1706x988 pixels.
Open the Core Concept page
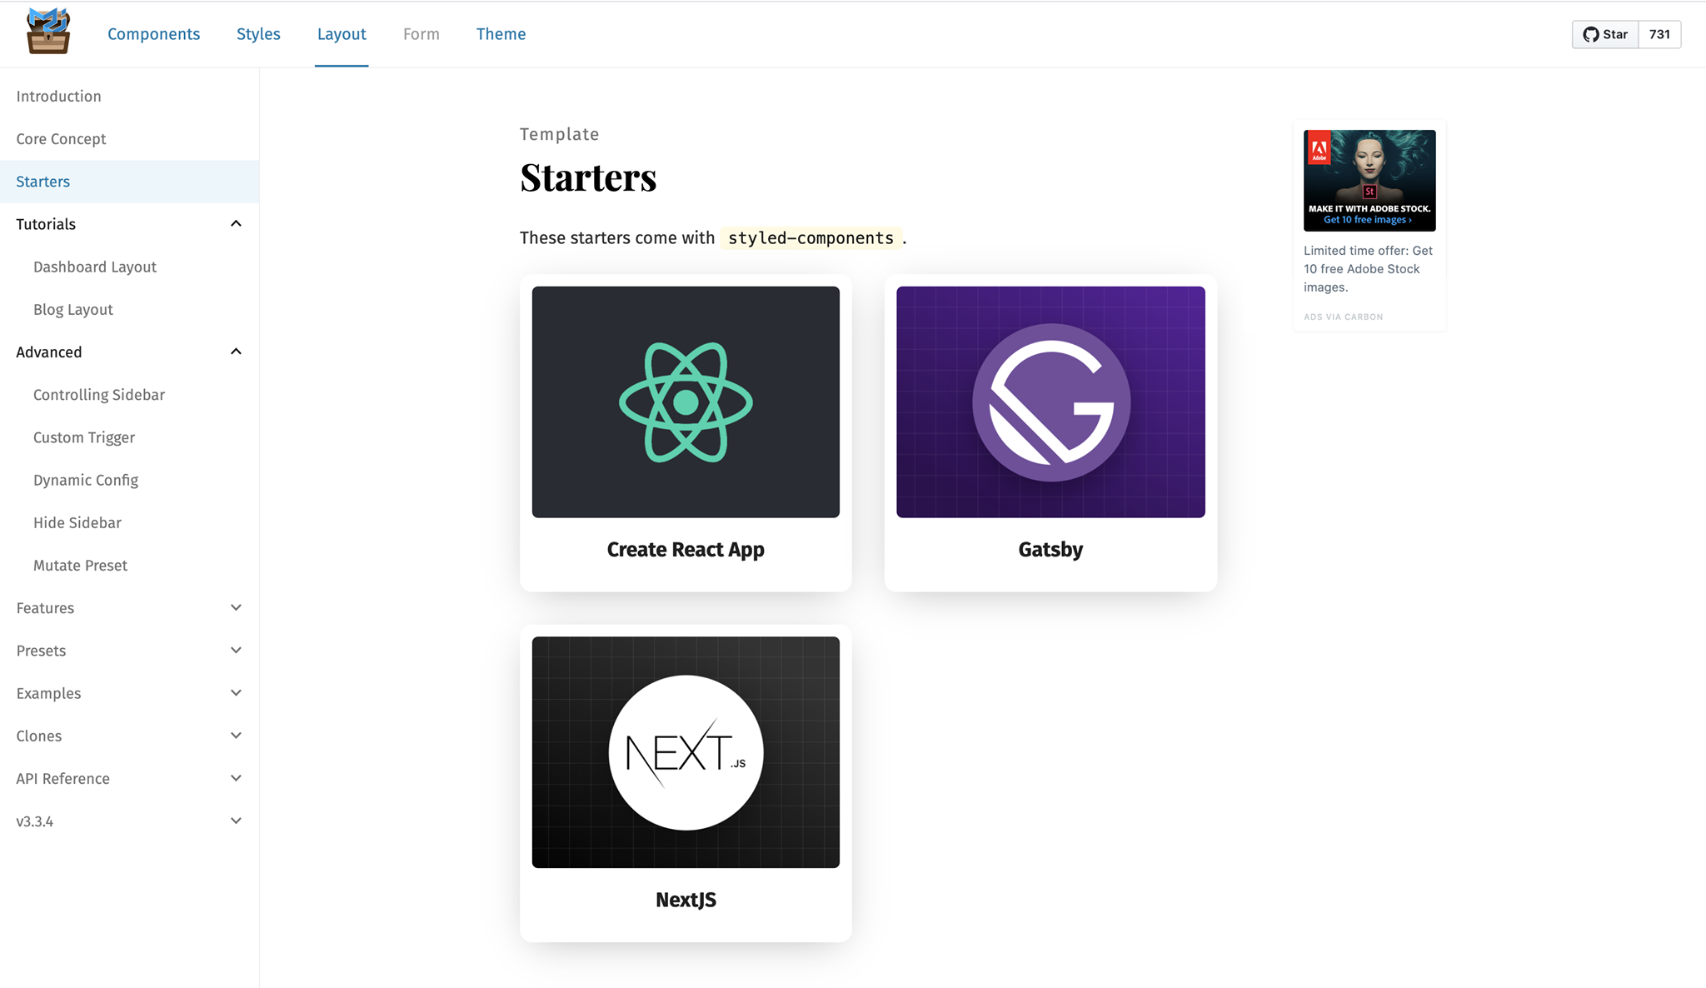point(129,139)
